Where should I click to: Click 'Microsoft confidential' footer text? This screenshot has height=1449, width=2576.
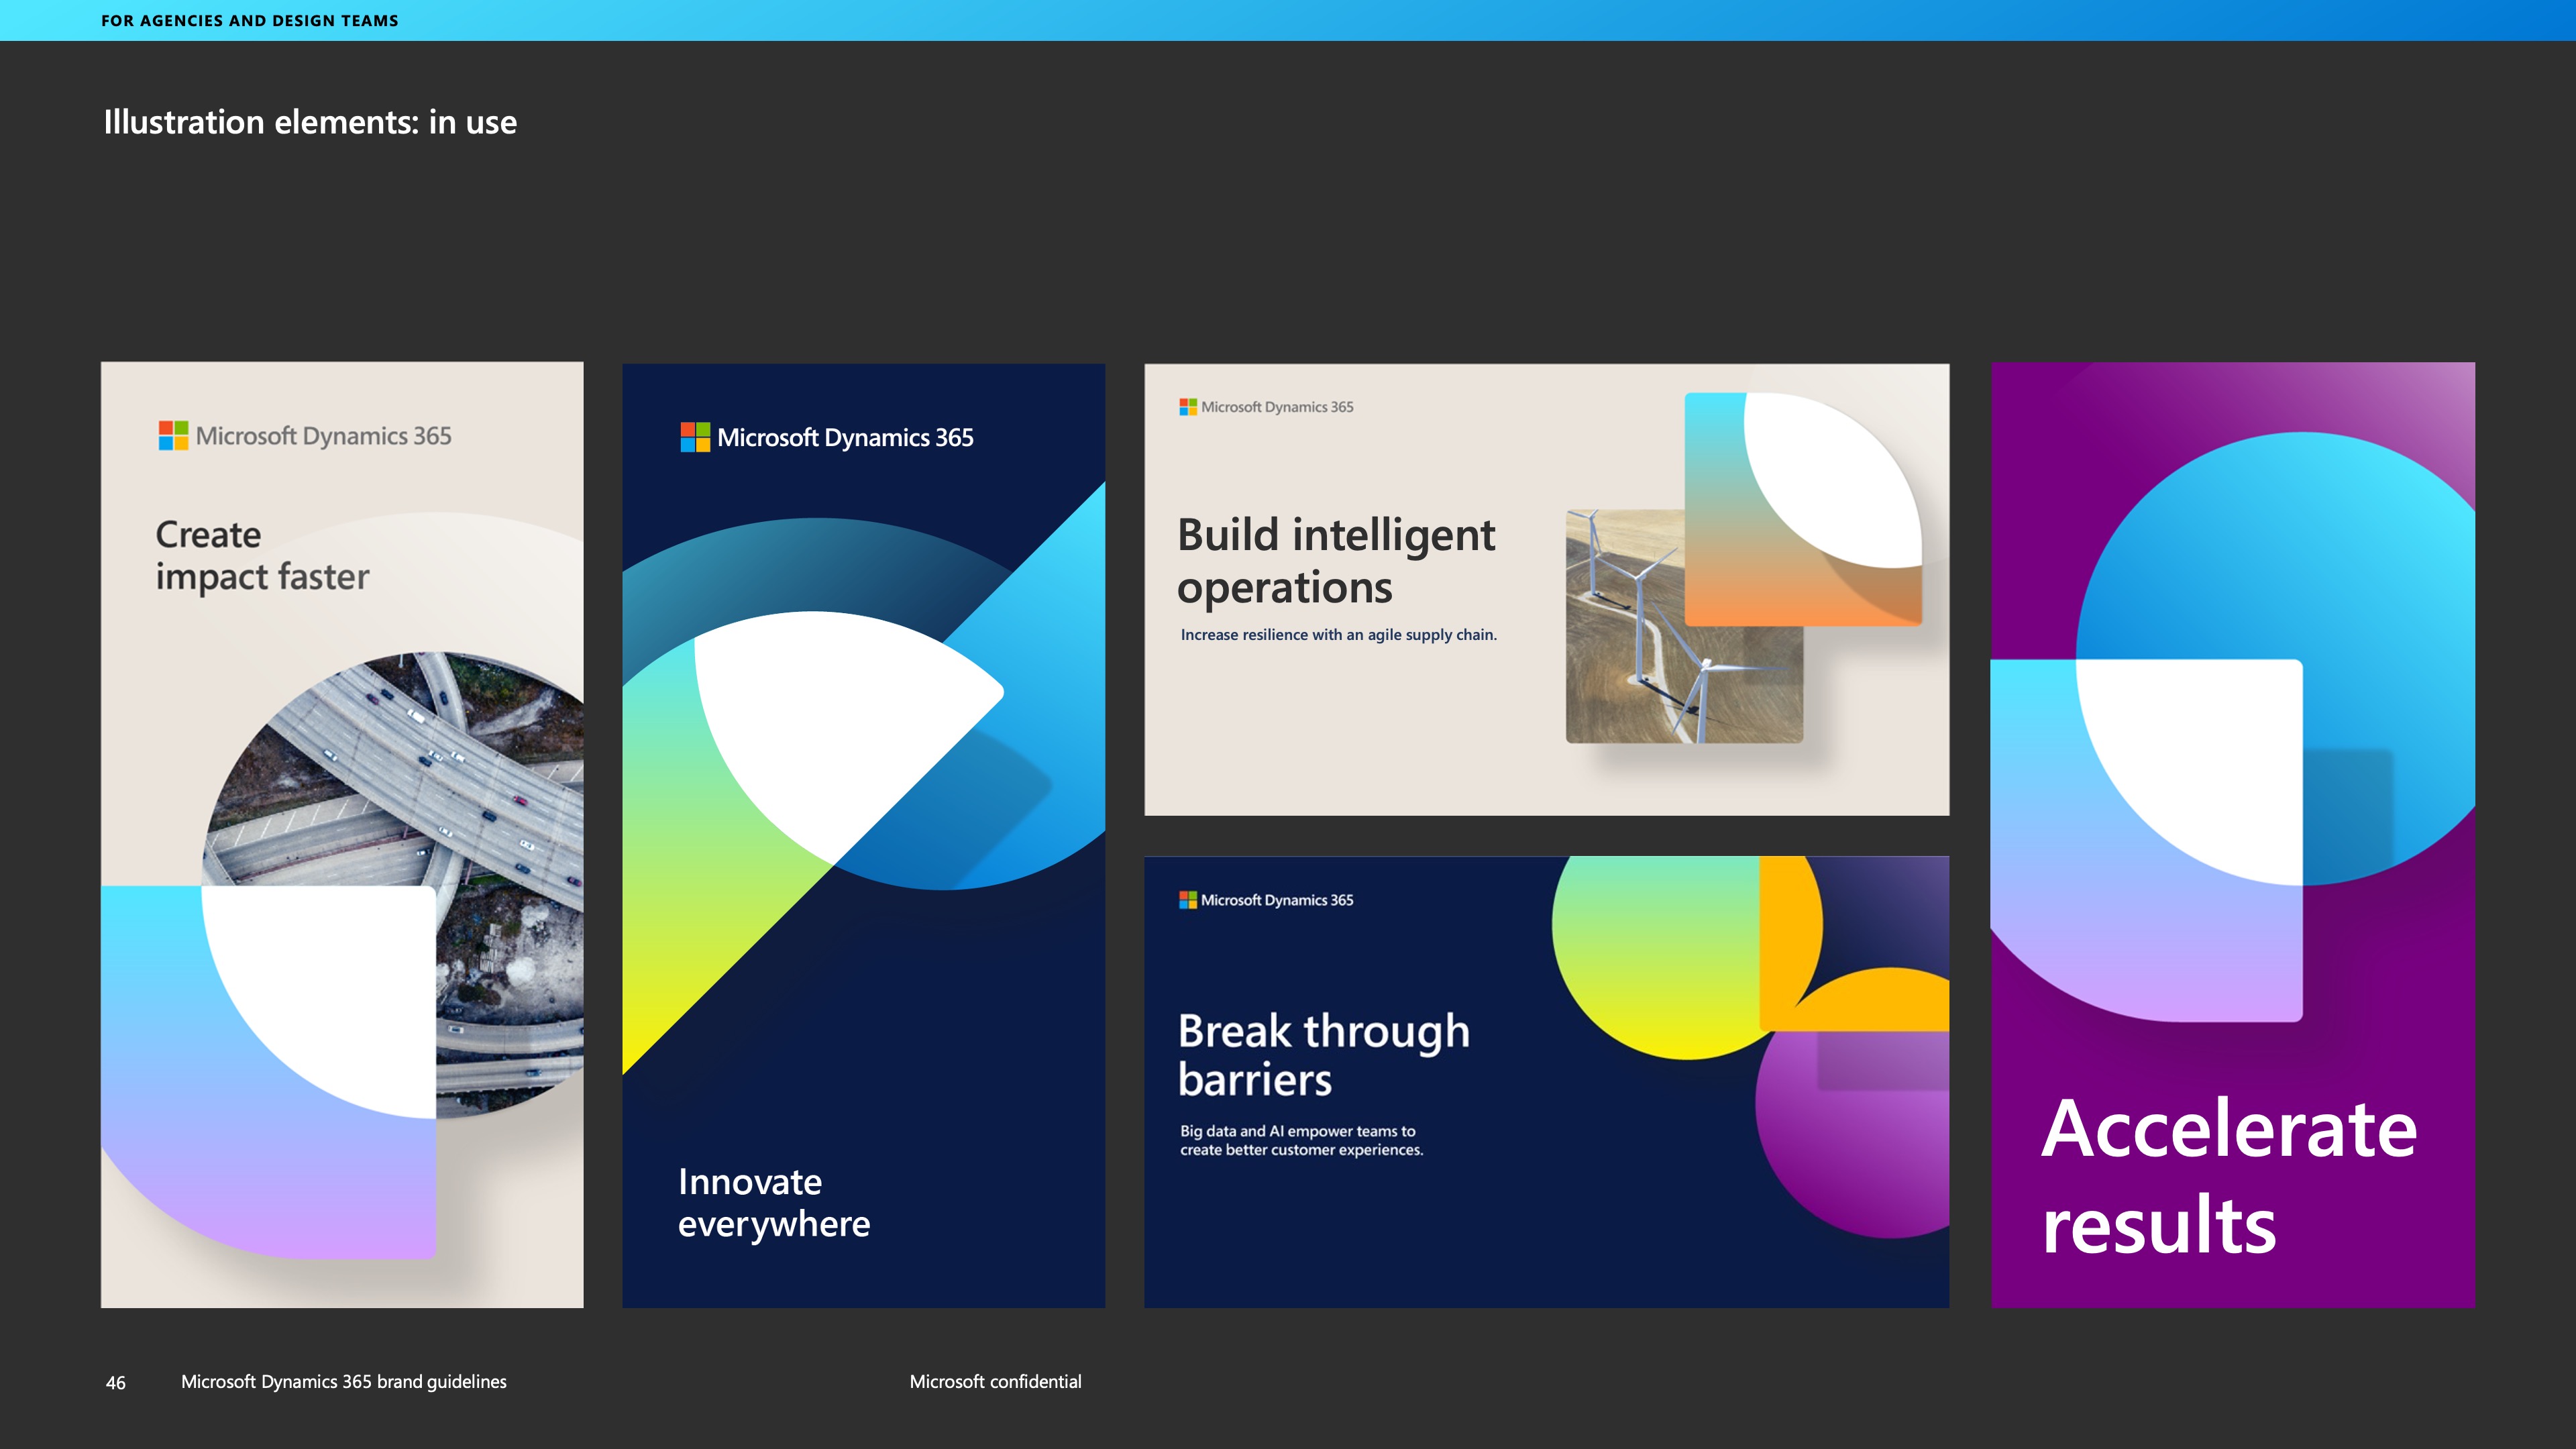point(995,1382)
